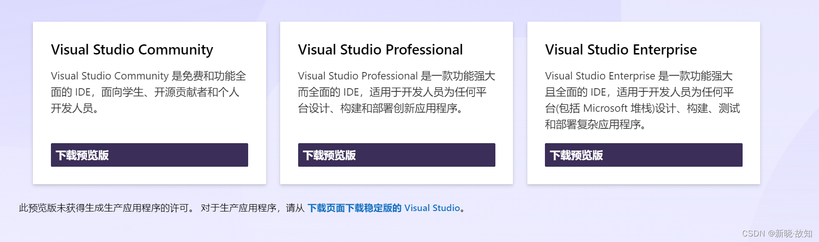Open the stable Visual Studio download page link
Screen dimensions: 819x242
pos(384,208)
